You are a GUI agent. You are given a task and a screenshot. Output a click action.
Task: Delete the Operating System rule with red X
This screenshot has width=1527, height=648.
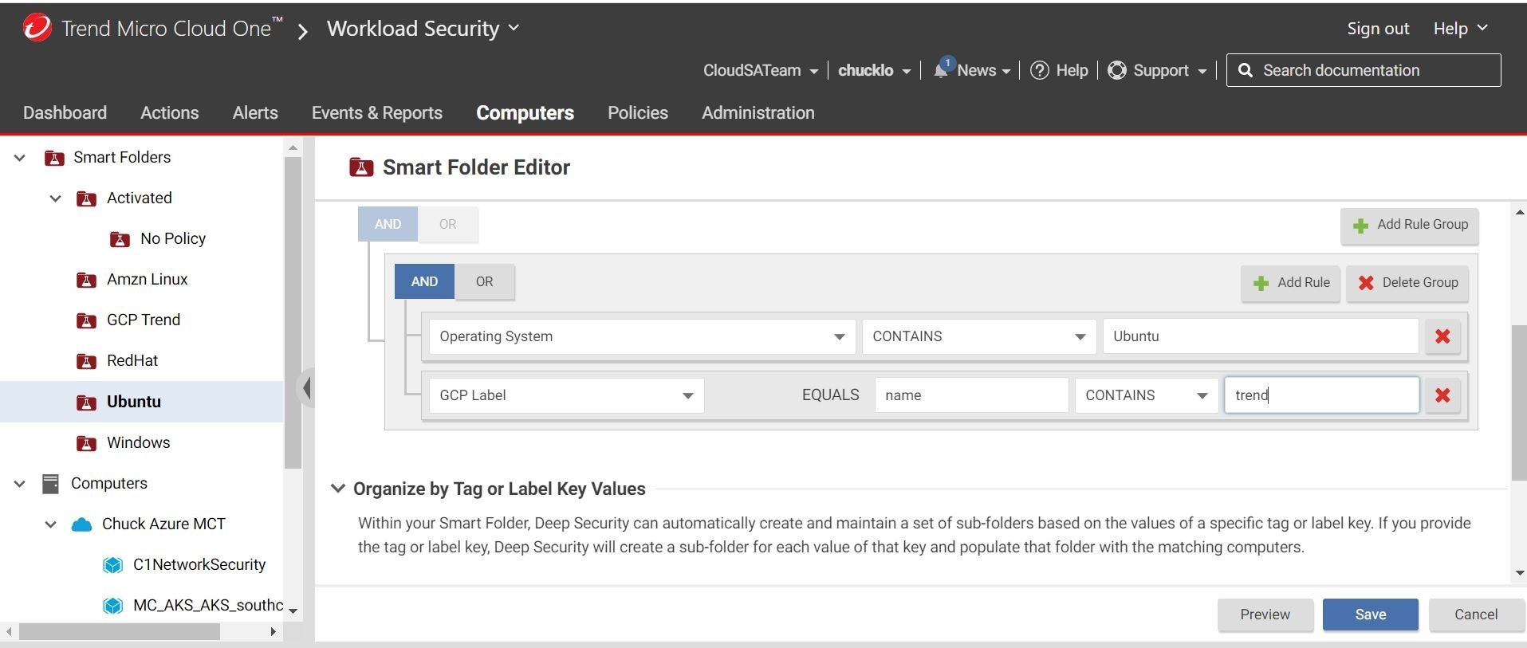pos(1442,336)
